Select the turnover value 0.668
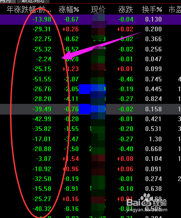Image resolution: width=181 pixels, height=218 pixels. click(x=153, y=149)
